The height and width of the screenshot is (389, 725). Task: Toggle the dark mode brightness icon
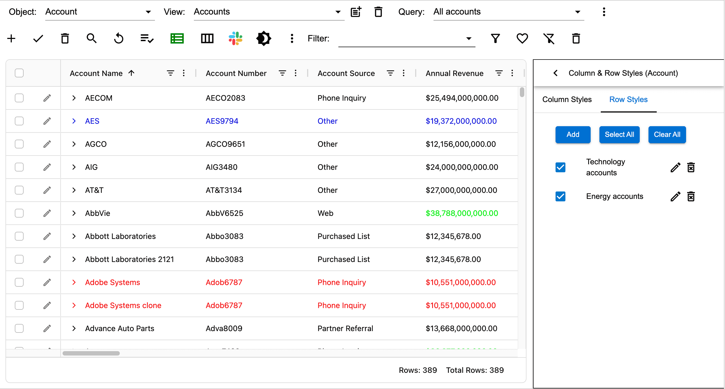(x=264, y=38)
